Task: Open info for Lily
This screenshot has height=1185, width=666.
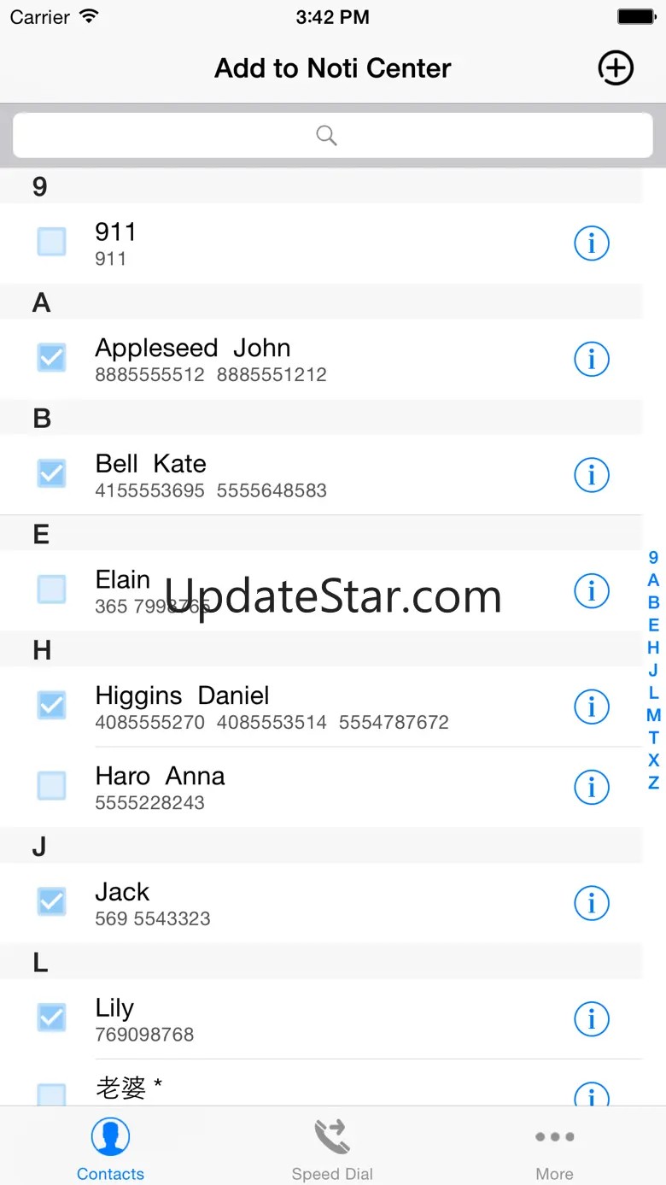Action: click(591, 1018)
